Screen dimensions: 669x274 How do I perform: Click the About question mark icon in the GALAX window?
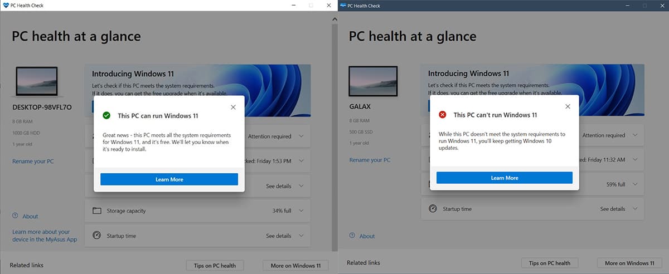(351, 236)
